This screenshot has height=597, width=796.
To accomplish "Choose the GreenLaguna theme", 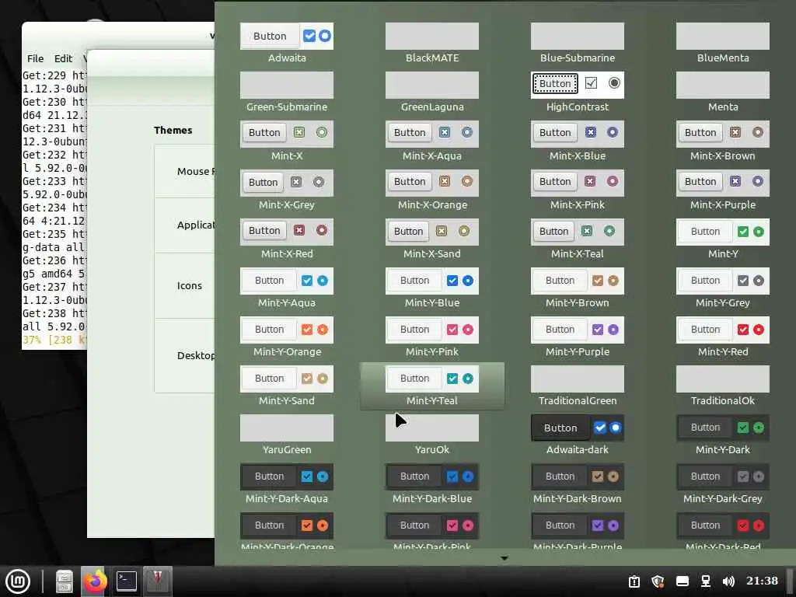I will (432, 92).
